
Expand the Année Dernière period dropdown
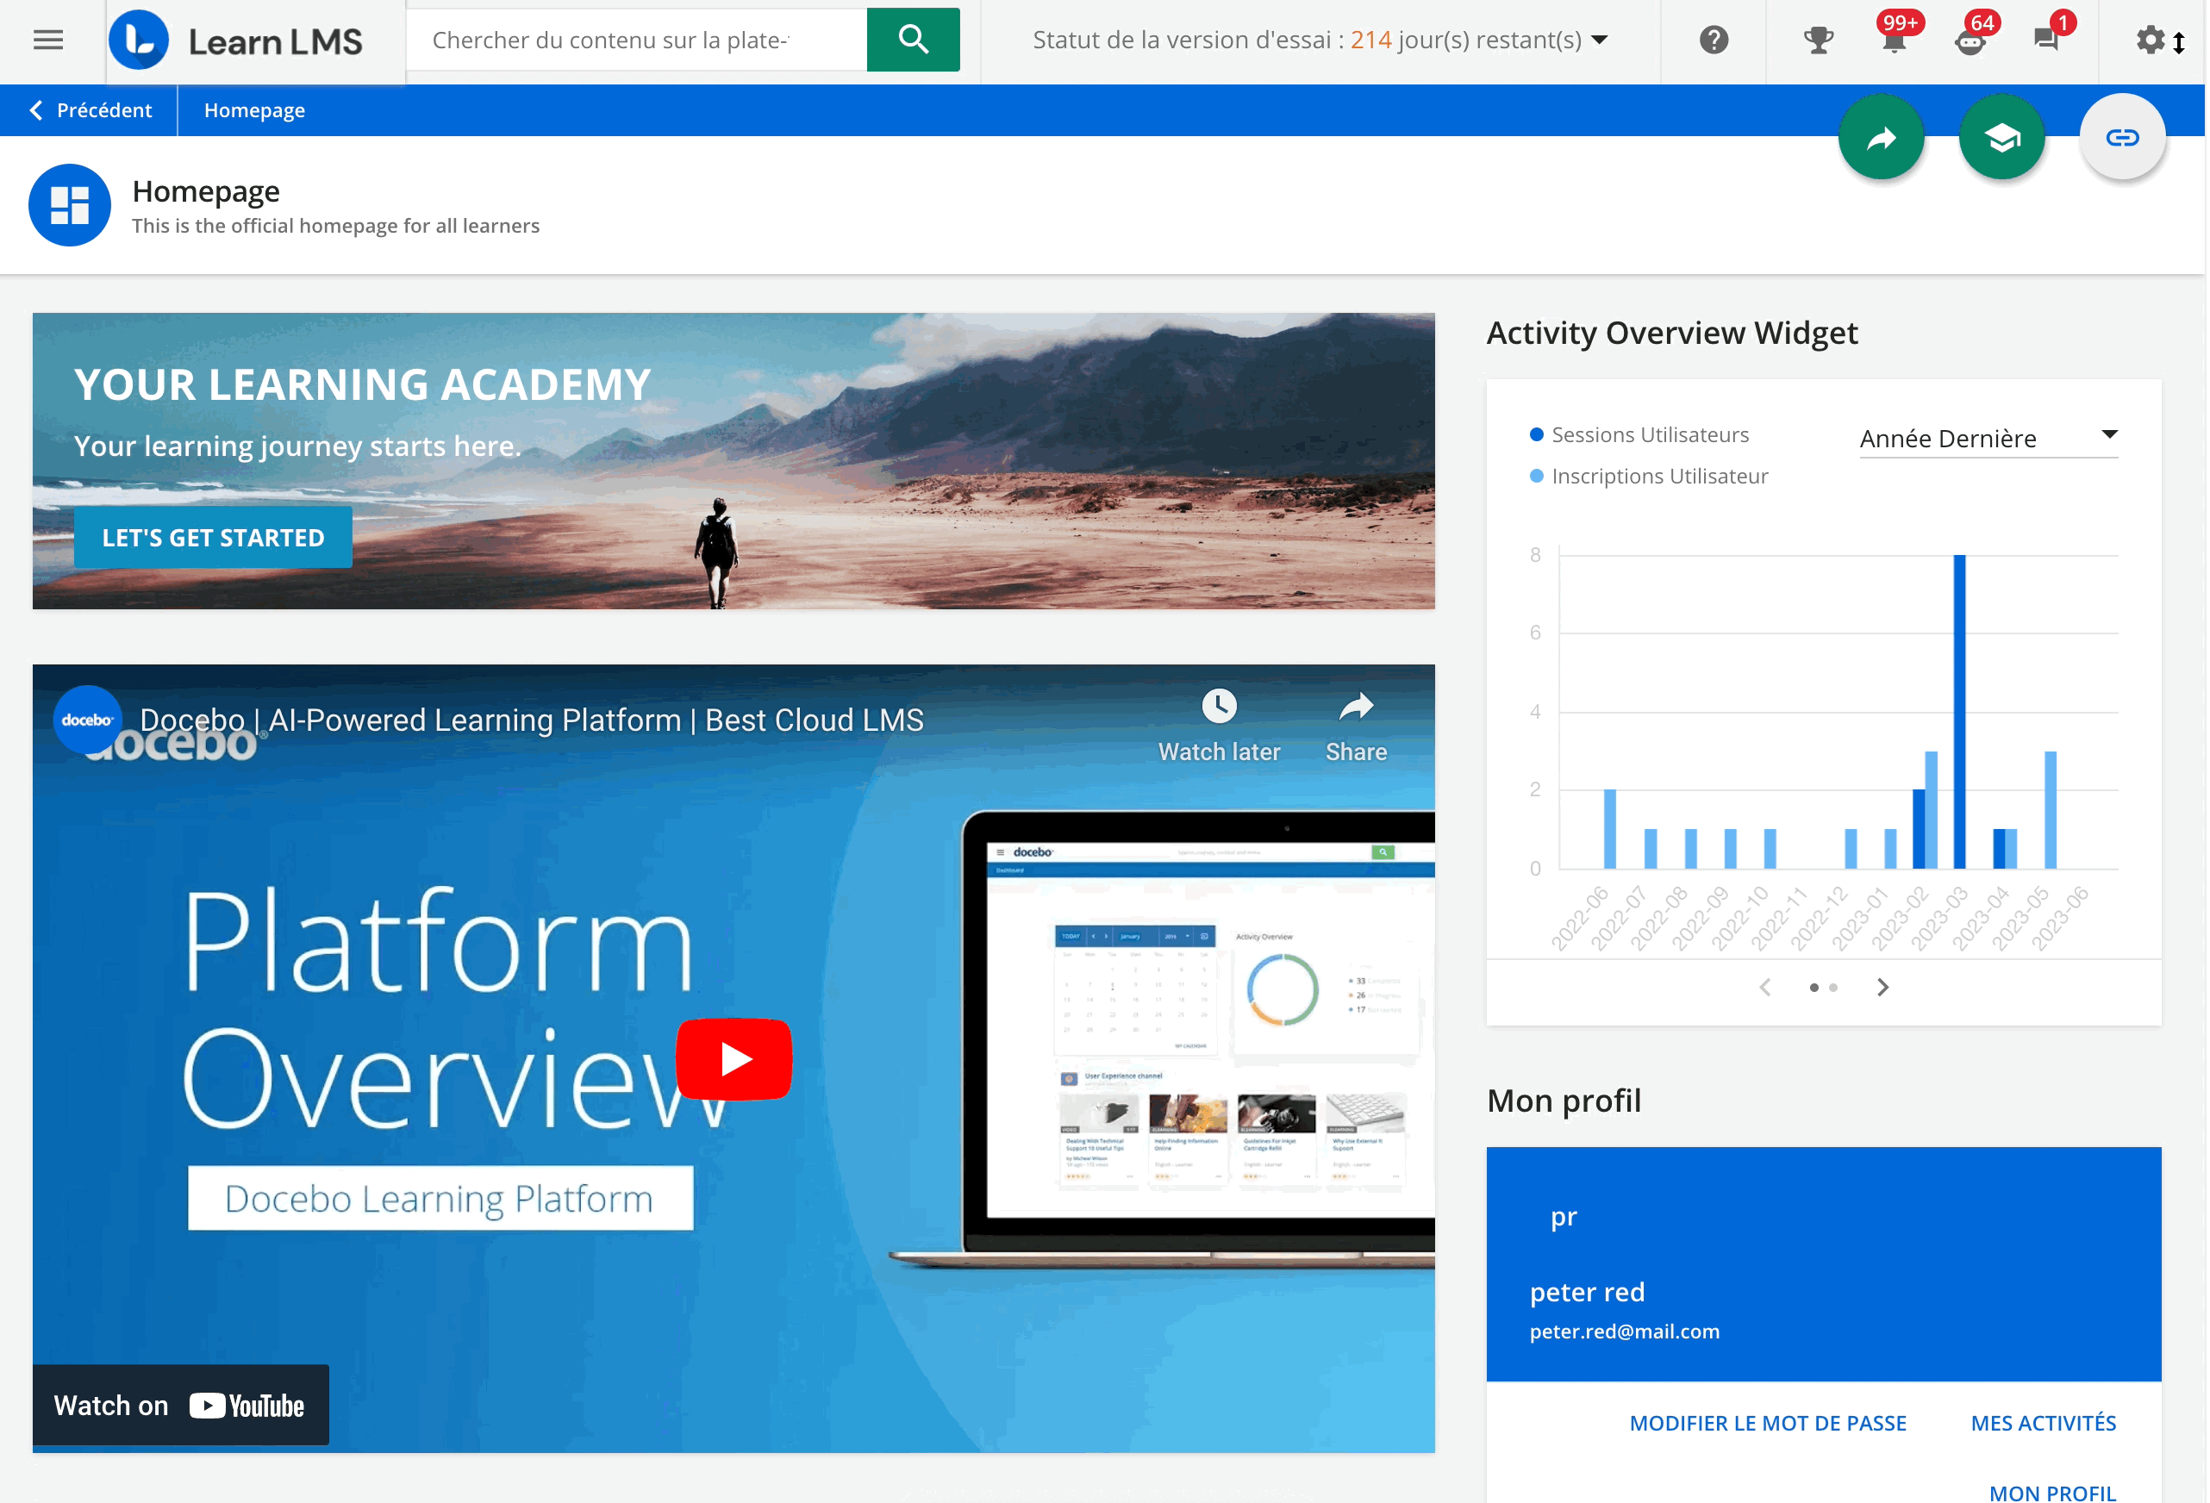(1988, 439)
